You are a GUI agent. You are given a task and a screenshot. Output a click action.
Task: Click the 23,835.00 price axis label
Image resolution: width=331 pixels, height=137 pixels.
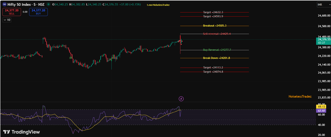pos(324,98)
